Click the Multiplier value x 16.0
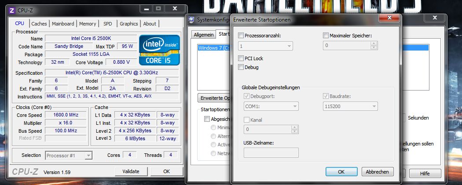This screenshot has width=462, height=185. (65, 123)
